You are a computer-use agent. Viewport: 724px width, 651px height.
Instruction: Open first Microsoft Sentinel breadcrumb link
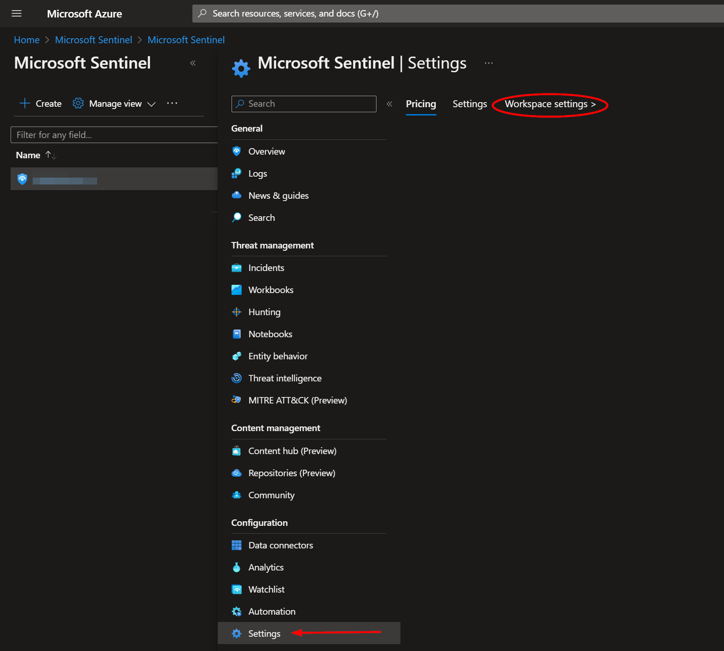click(93, 40)
